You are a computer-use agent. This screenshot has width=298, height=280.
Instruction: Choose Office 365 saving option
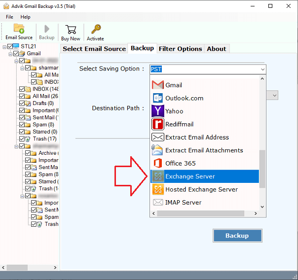204,163
